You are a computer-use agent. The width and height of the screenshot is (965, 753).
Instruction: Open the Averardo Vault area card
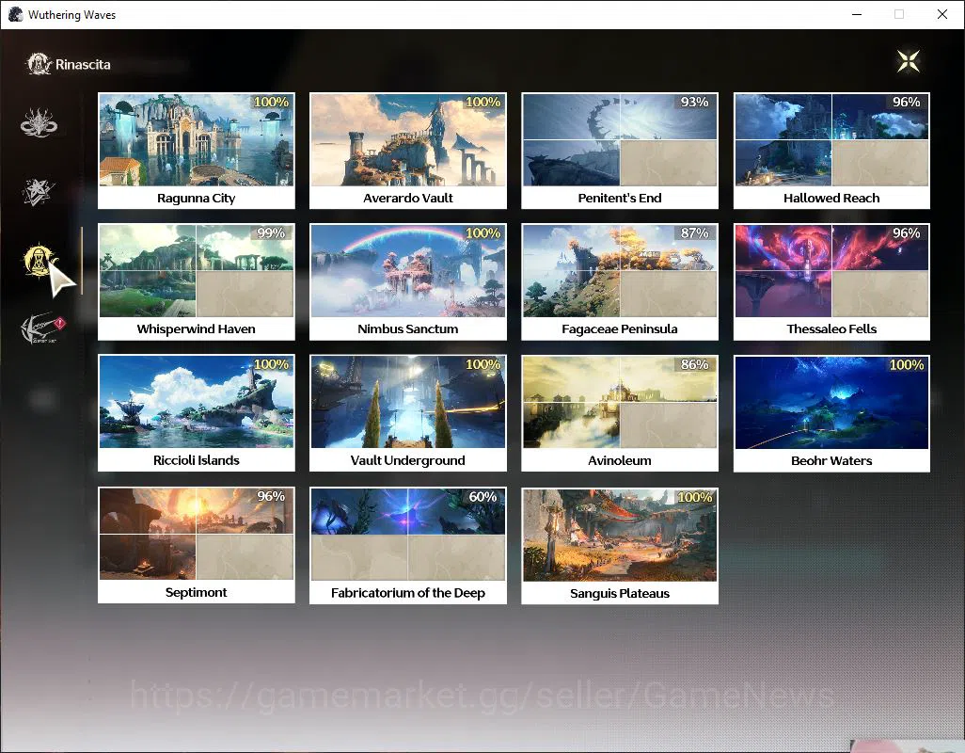click(408, 151)
